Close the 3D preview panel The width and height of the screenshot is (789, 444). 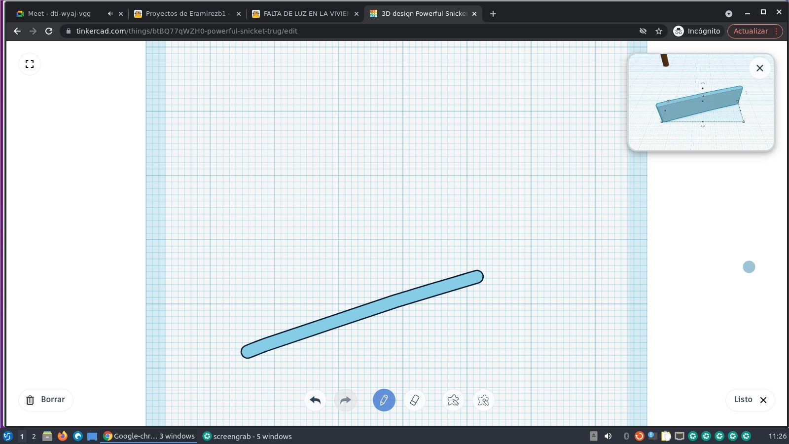pos(760,68)
